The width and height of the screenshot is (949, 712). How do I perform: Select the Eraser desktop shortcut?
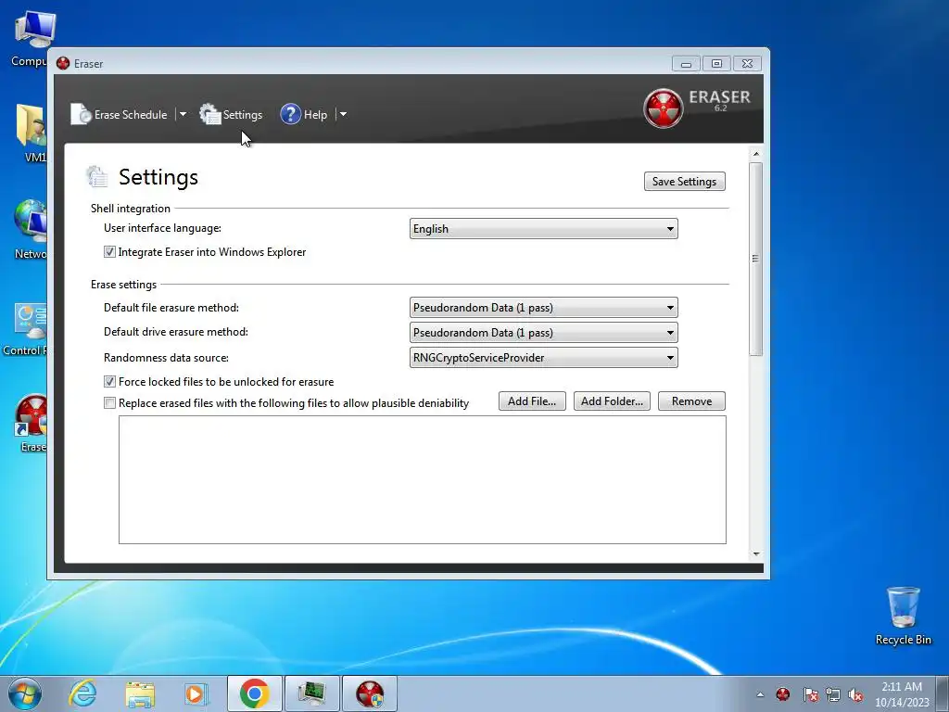tap(32, 424)
